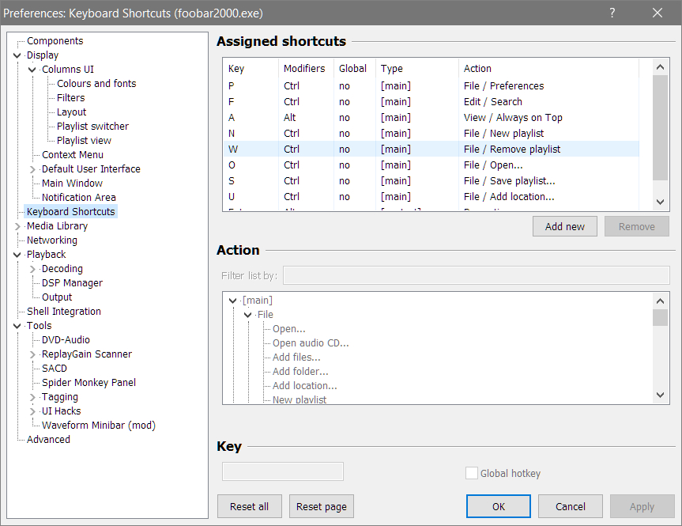Open the Spider Monkey Panel settings

89,383
